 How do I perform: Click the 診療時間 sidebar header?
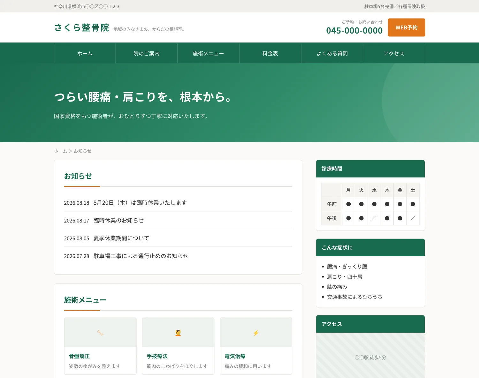point(370,169)
